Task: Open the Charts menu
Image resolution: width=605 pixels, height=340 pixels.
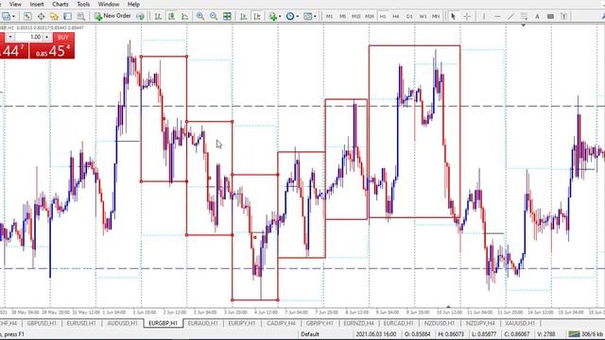Action: tap(60, 4)
